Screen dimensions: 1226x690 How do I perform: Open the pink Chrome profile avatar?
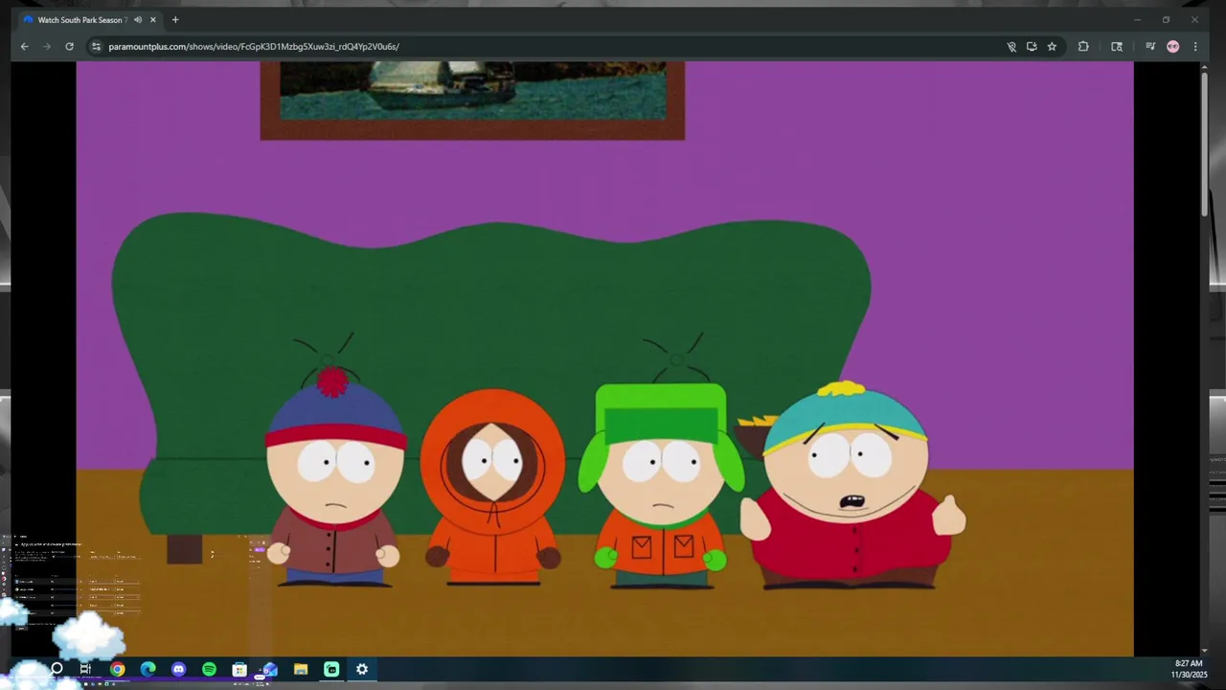[1172, 46]
